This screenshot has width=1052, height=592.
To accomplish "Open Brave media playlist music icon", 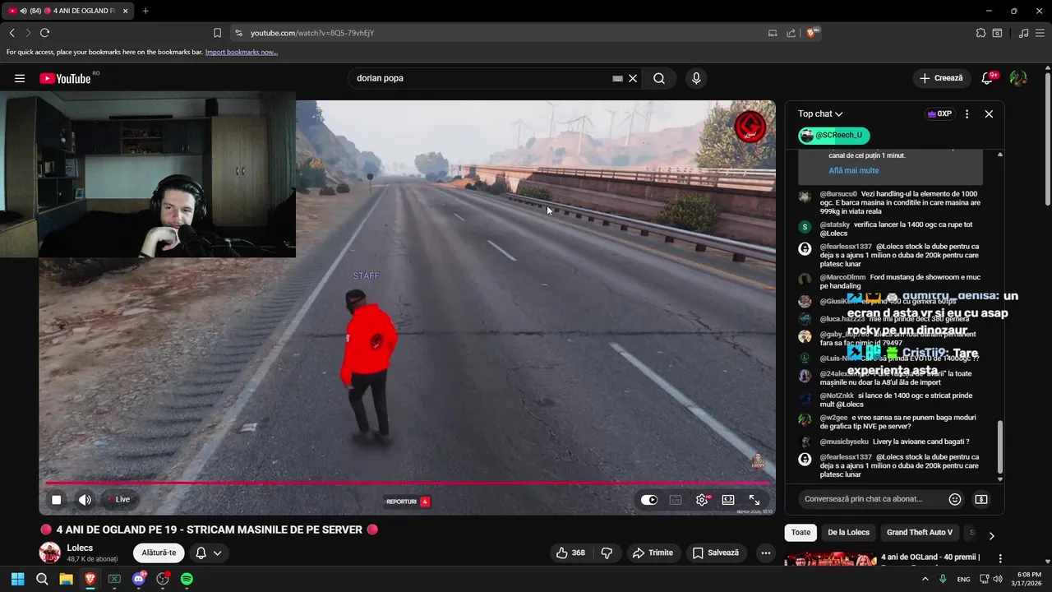I will (x=1023, y=33).
